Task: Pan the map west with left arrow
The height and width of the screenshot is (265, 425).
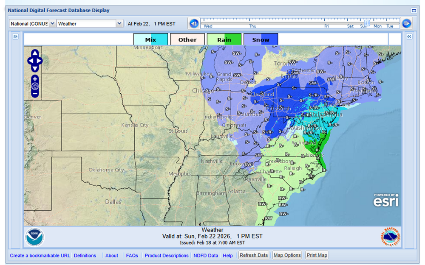Action: pos(30,61)
